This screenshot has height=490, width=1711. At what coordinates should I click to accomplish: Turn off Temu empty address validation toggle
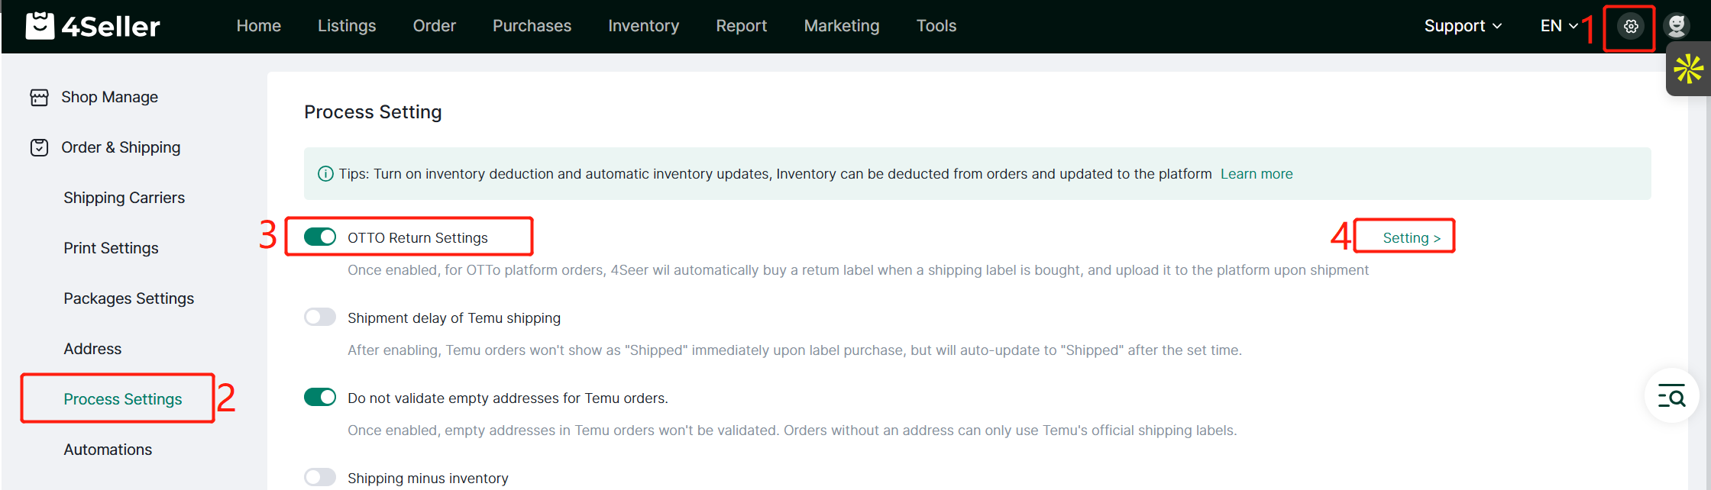click(320, 398)
